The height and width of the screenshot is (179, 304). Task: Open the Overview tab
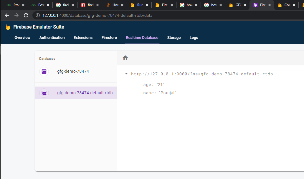coord(22,38)
